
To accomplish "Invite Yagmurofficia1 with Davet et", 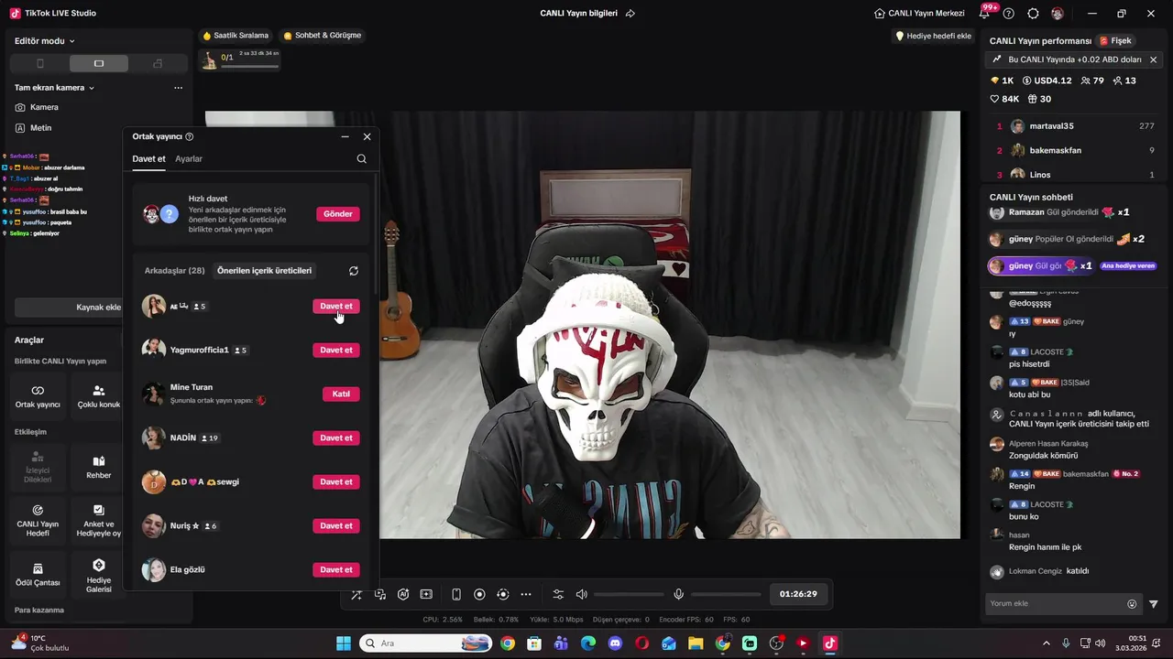I will (x=336, y=351).
